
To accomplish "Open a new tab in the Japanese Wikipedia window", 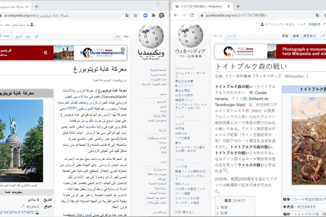I will [238, 6].
